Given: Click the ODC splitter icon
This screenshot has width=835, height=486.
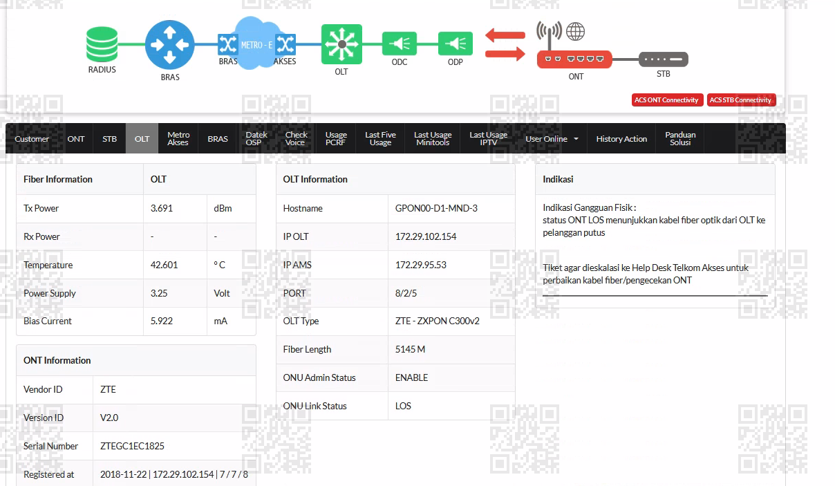Looking at the screenshot, I should click(400, 44).
